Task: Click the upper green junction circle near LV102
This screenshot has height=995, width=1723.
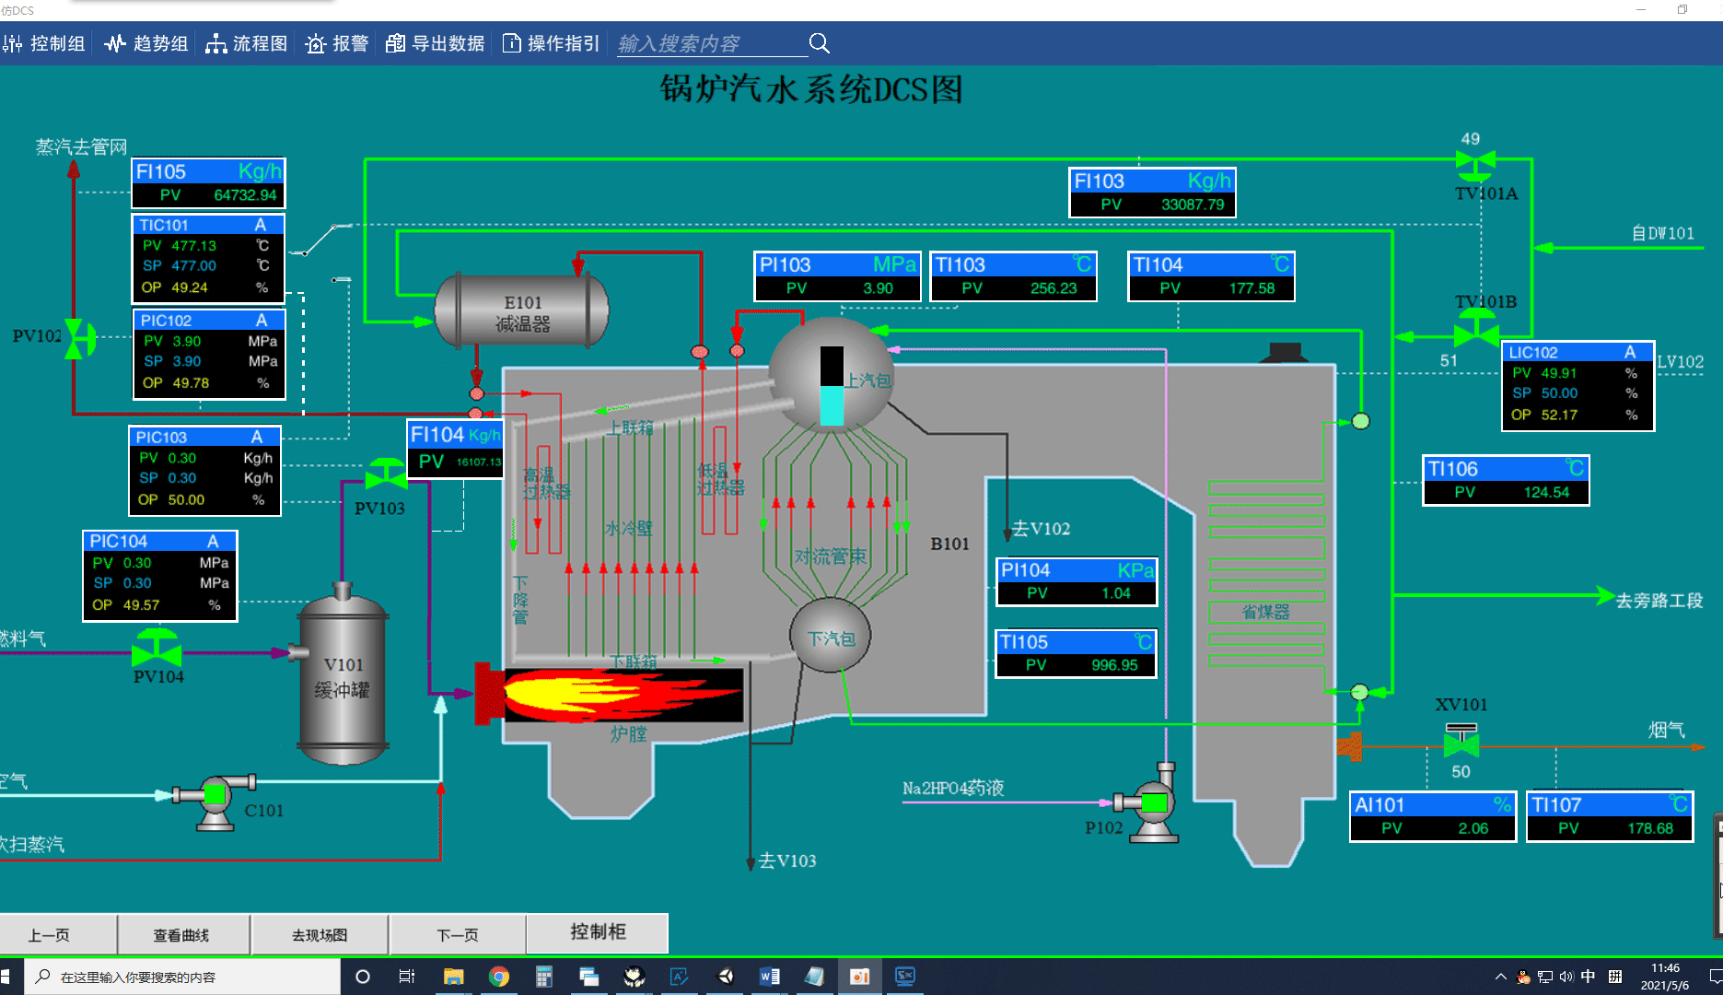Action: tap(1360, 421)
